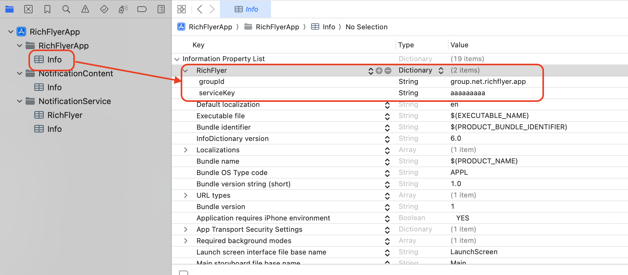Open the related items grid menu

182,9
